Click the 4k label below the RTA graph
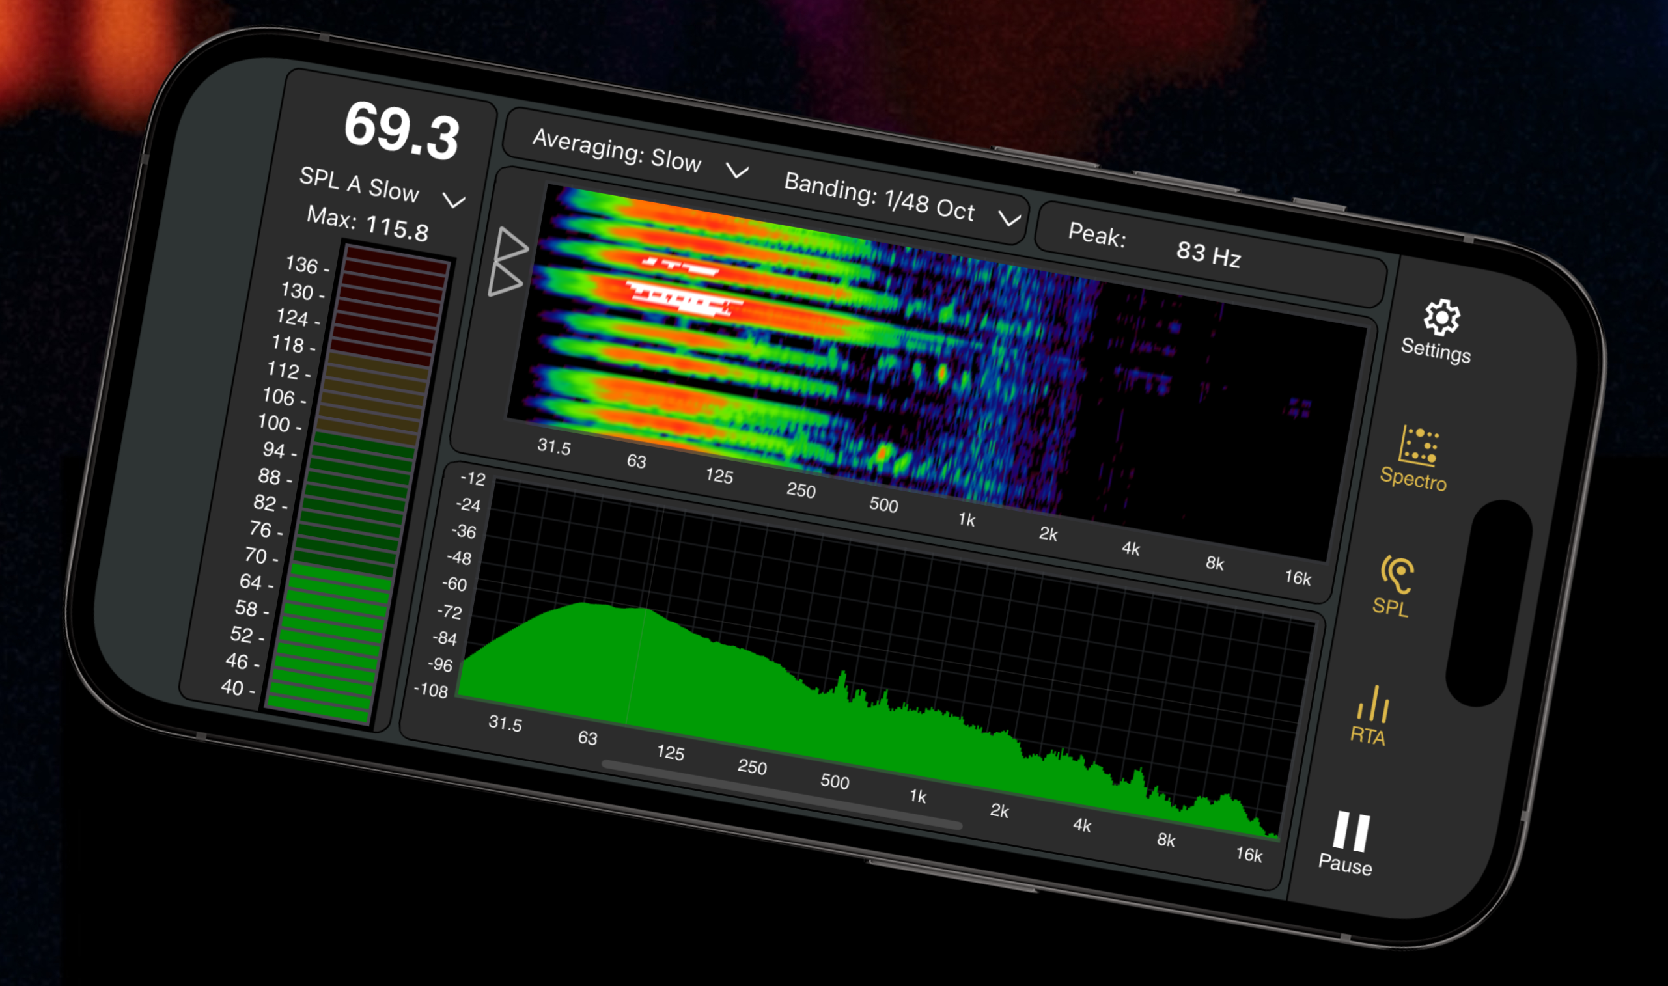Image resolution: width=1668 pixels, height=986 pixels. pyautogui.click(x=1082, y=825)
